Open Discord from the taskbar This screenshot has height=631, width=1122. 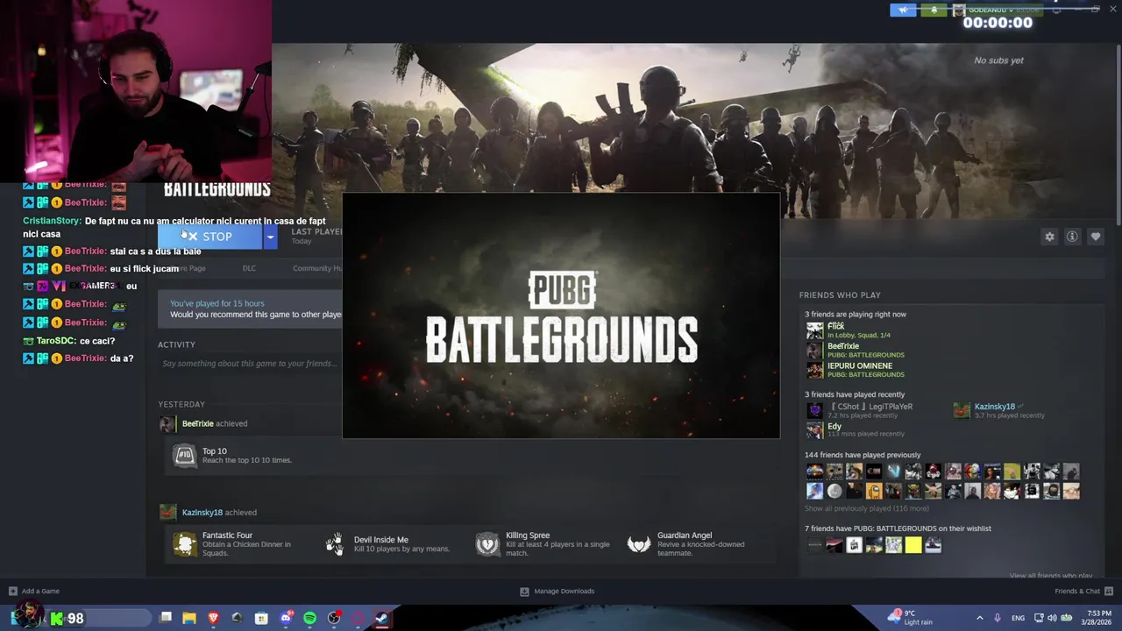click(x=286, y=618)
